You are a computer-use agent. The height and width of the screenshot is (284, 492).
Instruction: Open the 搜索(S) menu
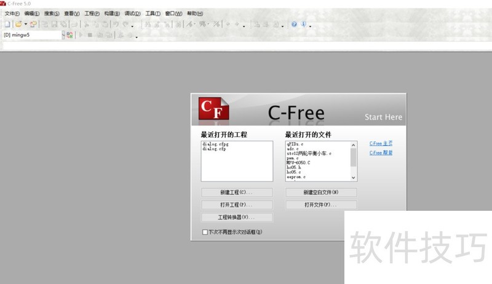click(x=52, y=14)
